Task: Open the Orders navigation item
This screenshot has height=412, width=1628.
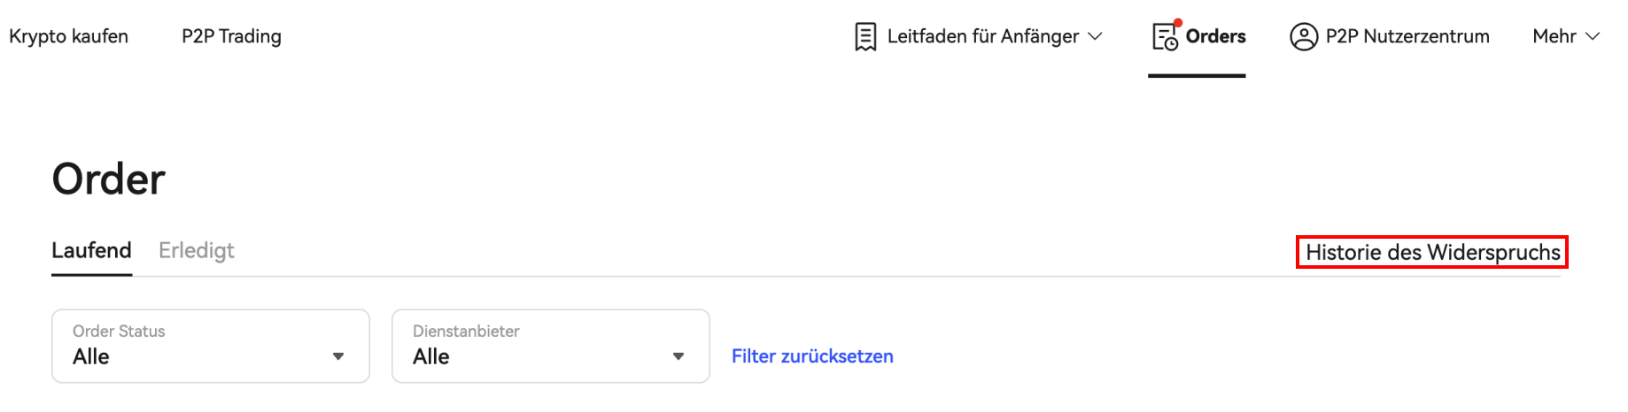Action: [1198, 36]
